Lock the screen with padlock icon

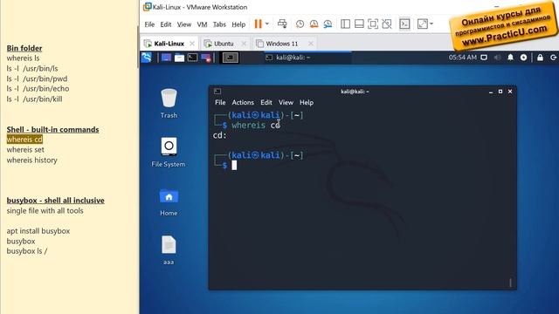click(540, 58)
